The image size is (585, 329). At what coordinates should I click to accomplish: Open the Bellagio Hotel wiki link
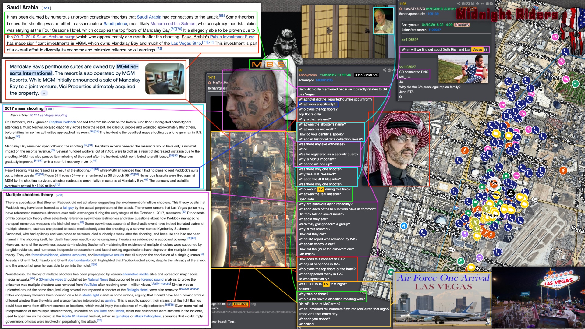137,290
